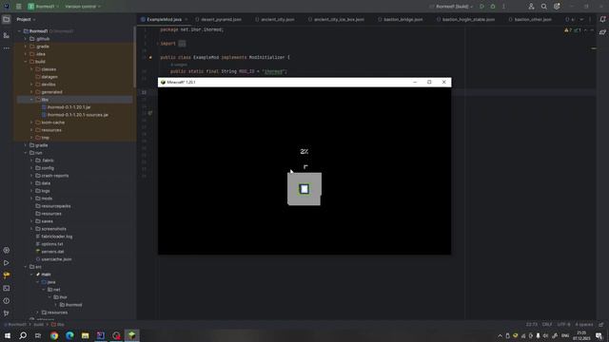Click file encoding in status bar
This screenshot has width=609, height=342.
(563, 325)
